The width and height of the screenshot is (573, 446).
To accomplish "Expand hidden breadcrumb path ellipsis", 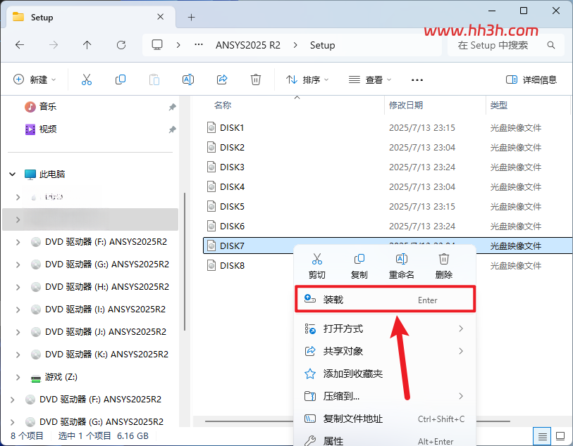I will [199, 45].
